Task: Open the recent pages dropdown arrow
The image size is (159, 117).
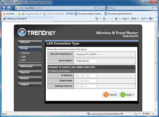Action: (13, 8)
